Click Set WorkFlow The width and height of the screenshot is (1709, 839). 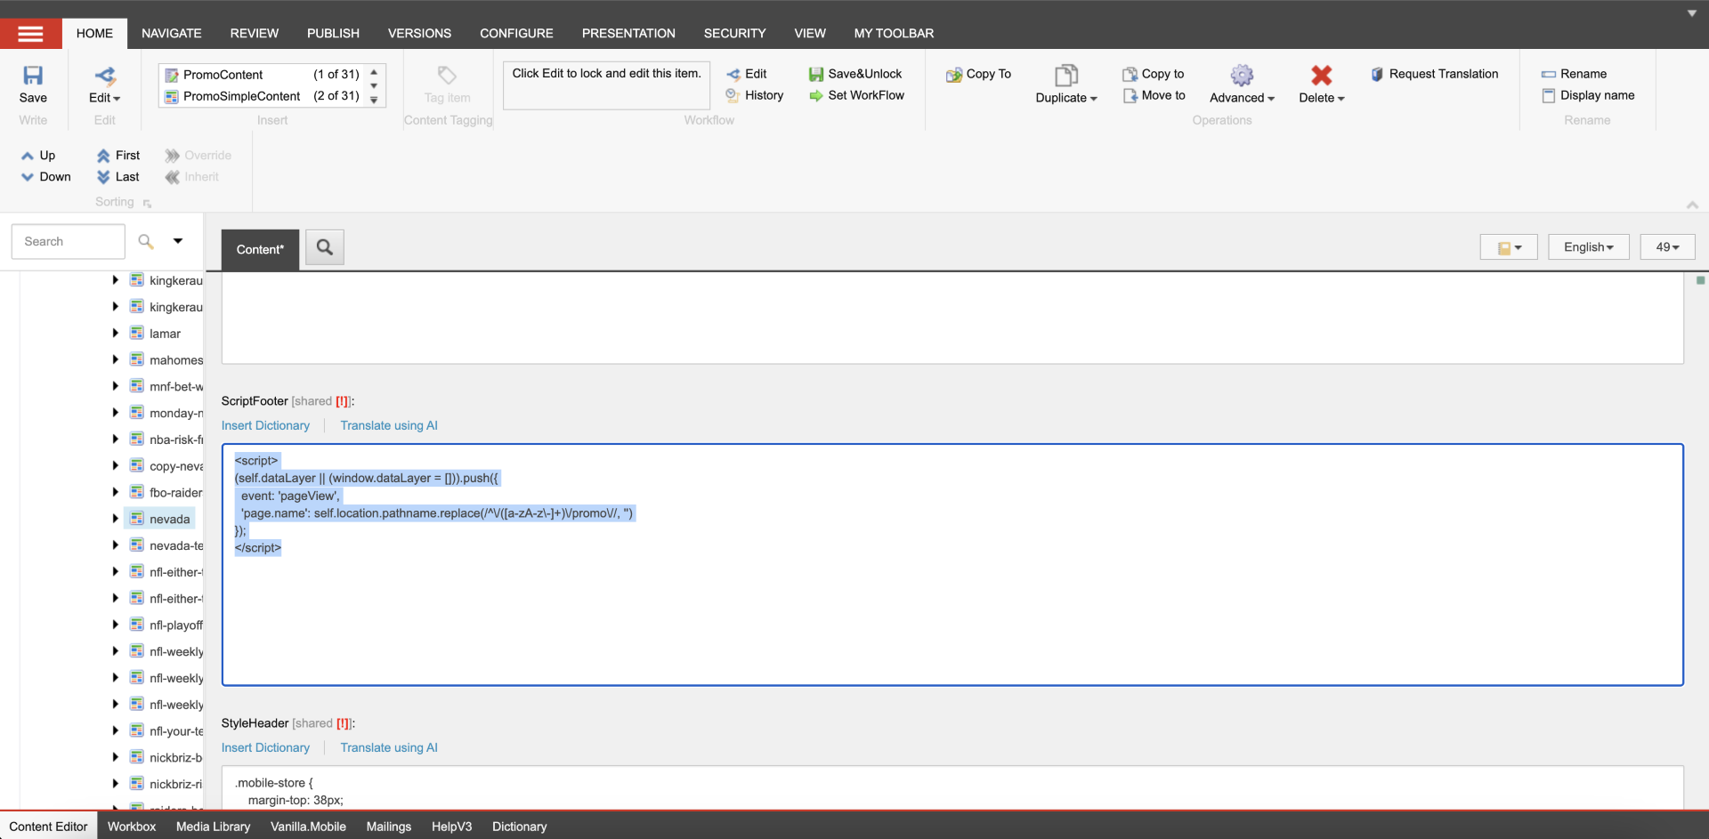(855, 95)
